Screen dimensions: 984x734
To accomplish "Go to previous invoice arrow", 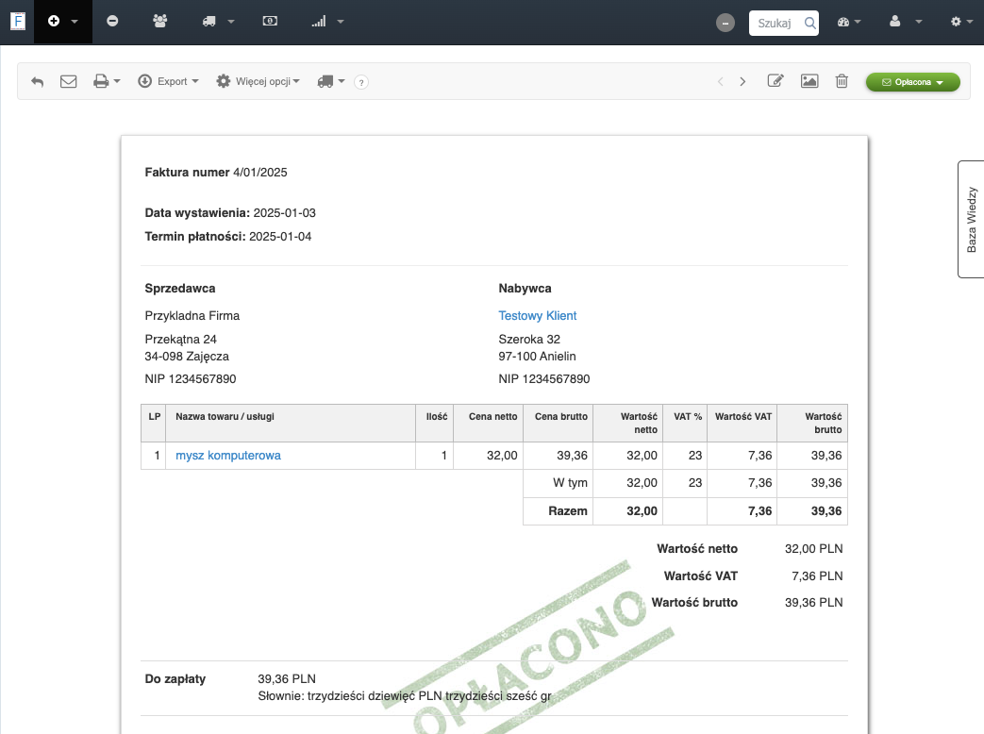I will click(x=721, y=81).
